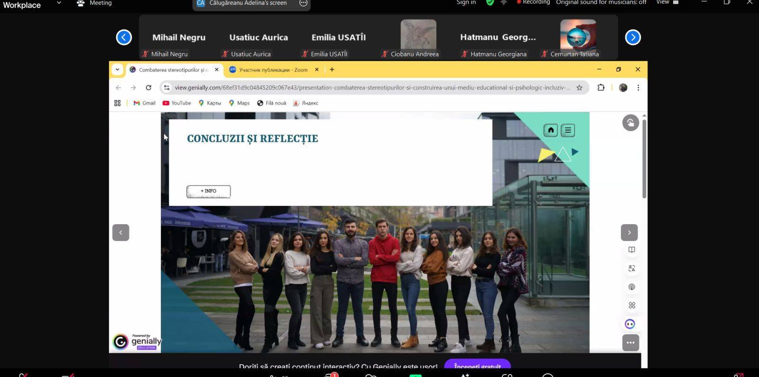This screenshot has height=377, width=759.
Task: Open the browser extensions puzzle icon
Action: [x=601, y=88]
